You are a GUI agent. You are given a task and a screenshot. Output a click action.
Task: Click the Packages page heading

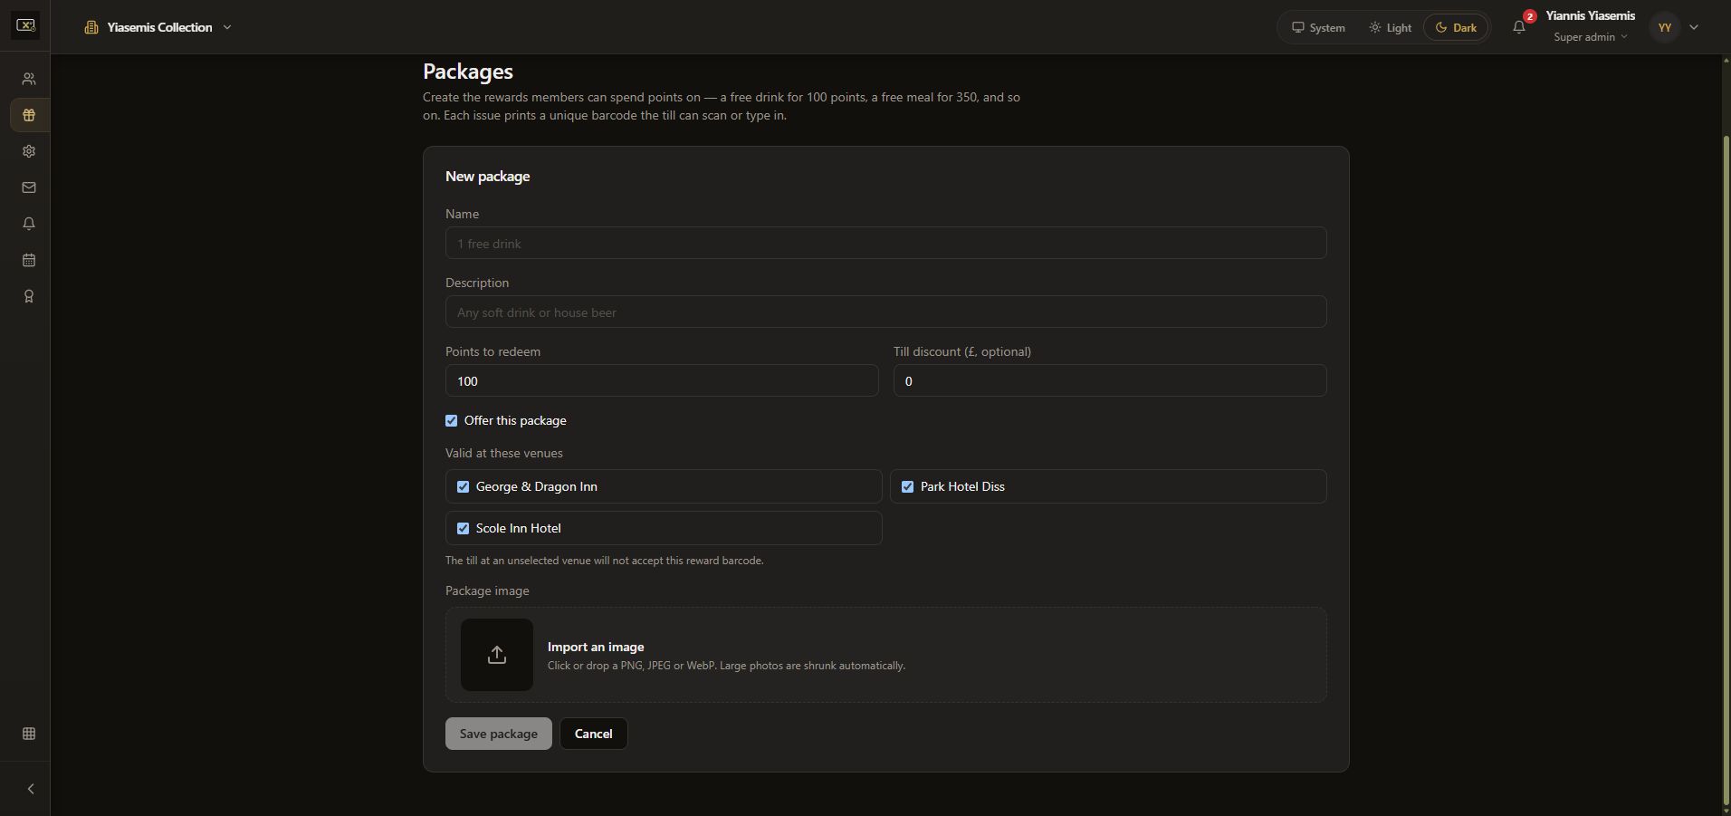[468, 72]
